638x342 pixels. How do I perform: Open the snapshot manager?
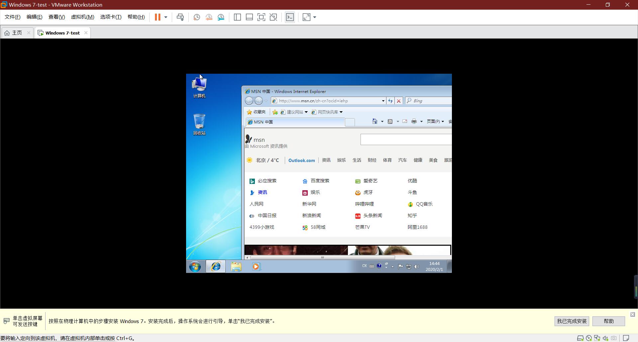pyautogui.click(x=221, y=17)
